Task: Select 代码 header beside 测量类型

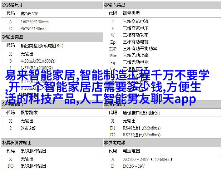Action: click(x=113, y=13)
